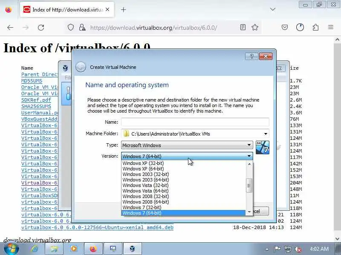Click the dialog back arrow in Create Virtual Machine
The height and width of the screenshot is (255, 341).
click(81, 67)
